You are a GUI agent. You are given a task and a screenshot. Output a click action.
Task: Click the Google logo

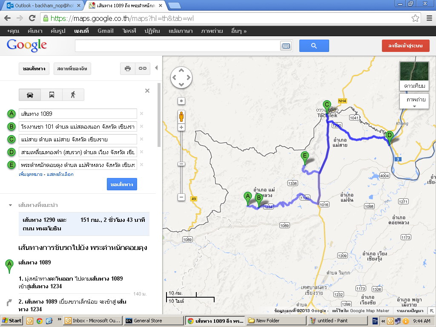[x=27, y=45]
